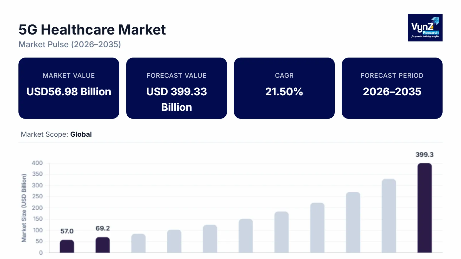
Task: Click the 69.2 data label
Action: pyautogui.click(x=103, y=228)
